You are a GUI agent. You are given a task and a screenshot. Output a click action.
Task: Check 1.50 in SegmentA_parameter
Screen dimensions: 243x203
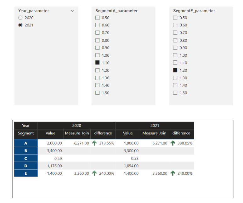tap(98, 93)
